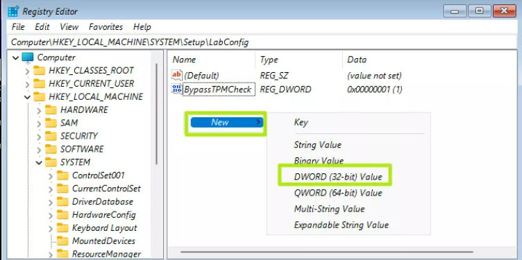Click the (Default) string value icon
The height and width of the screenshot is (260, 522).
coord(176,76)
